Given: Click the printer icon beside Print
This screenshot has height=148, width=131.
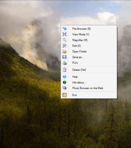Looking at the screenshot, I should pyautogui.click(x=65, y=63).
